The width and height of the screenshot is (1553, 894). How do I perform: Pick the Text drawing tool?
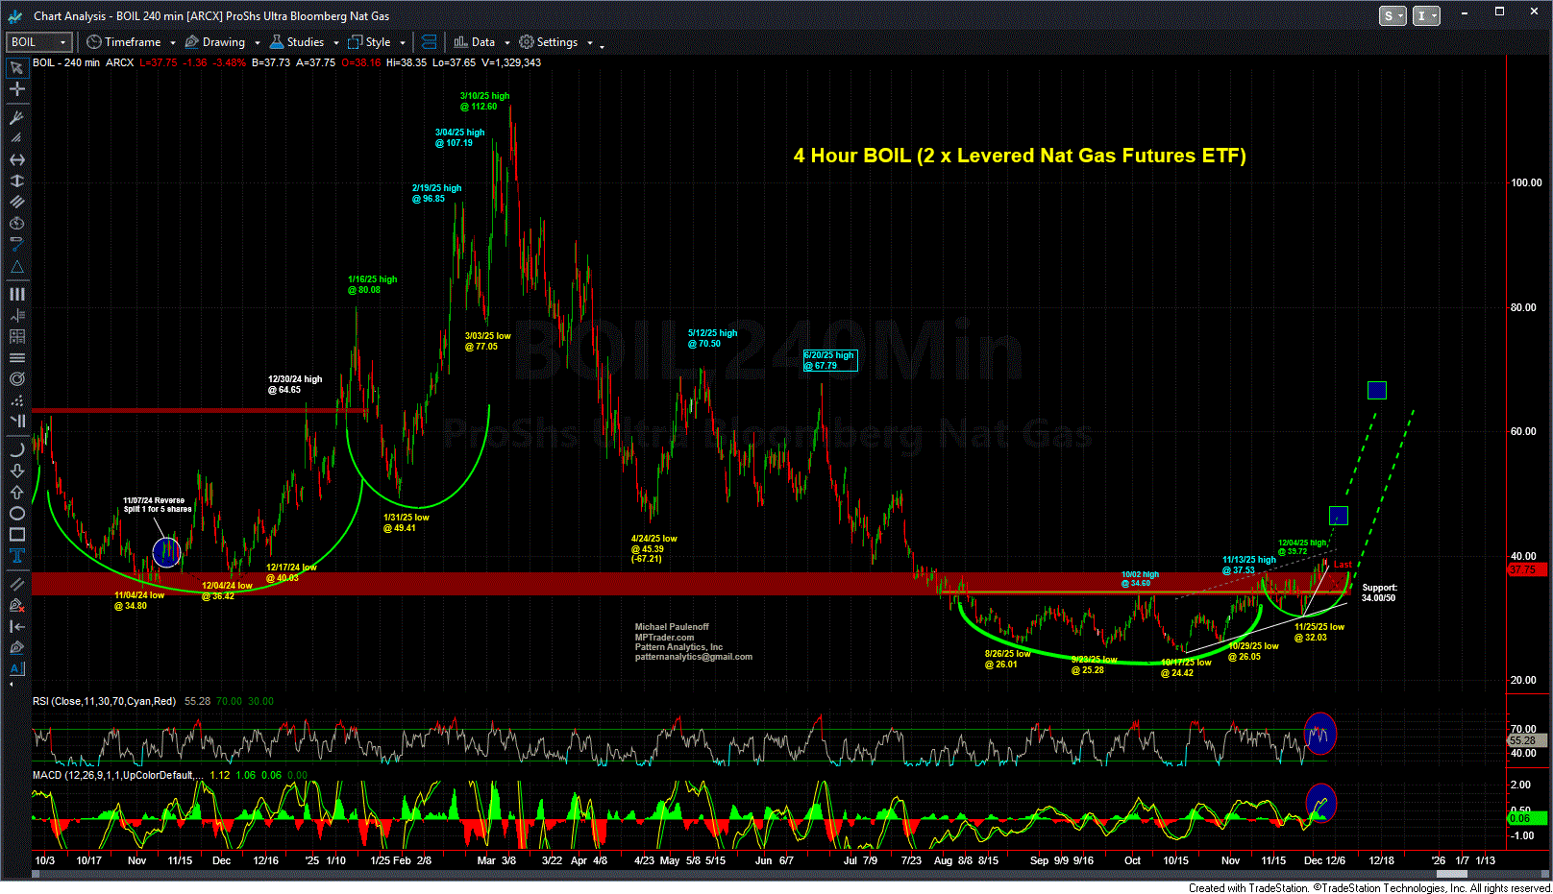16,556
